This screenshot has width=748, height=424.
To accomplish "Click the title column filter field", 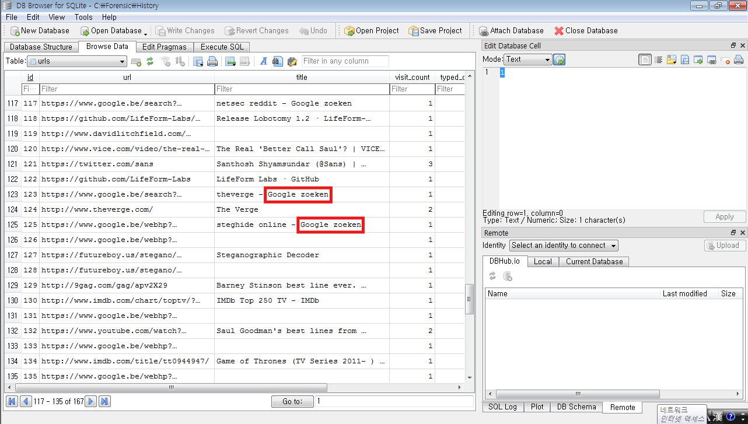I will [x=302, y=89].
